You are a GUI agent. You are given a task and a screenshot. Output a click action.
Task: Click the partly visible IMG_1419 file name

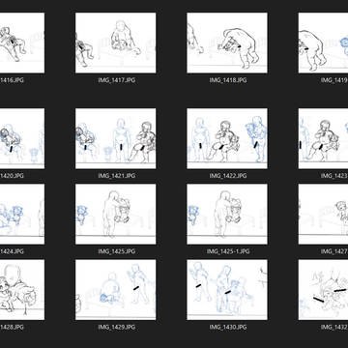click(x=334, y=80)
